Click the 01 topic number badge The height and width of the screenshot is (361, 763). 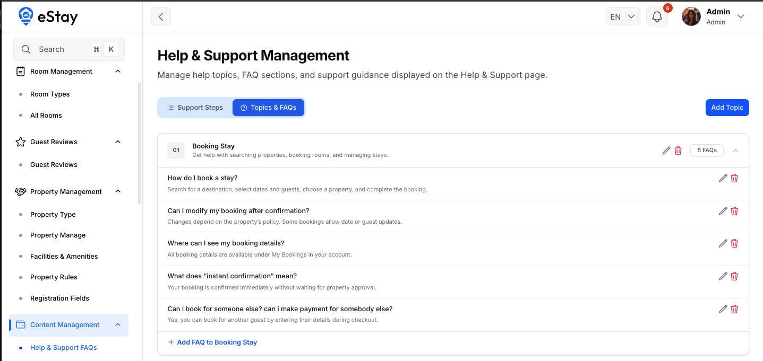click(176, 151)
